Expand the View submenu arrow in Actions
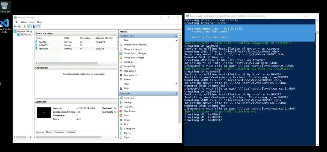 tap(176, 84)
